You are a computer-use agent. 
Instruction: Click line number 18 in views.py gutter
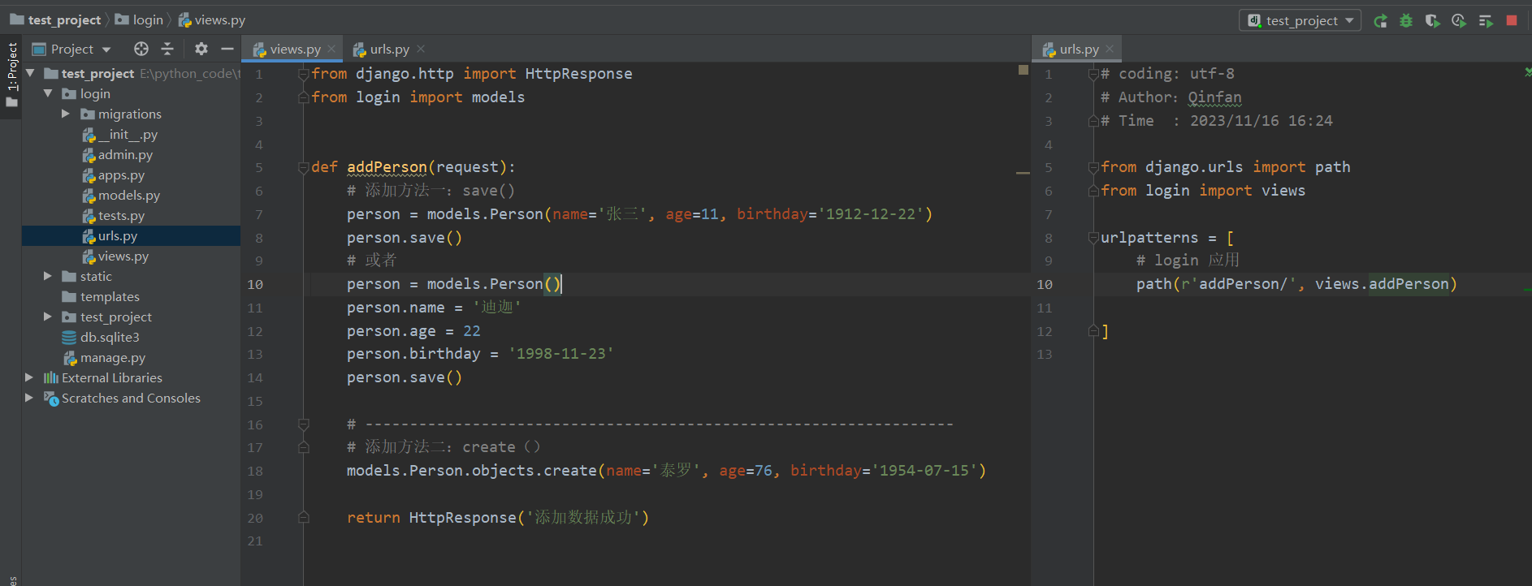[x=255, y=472]
